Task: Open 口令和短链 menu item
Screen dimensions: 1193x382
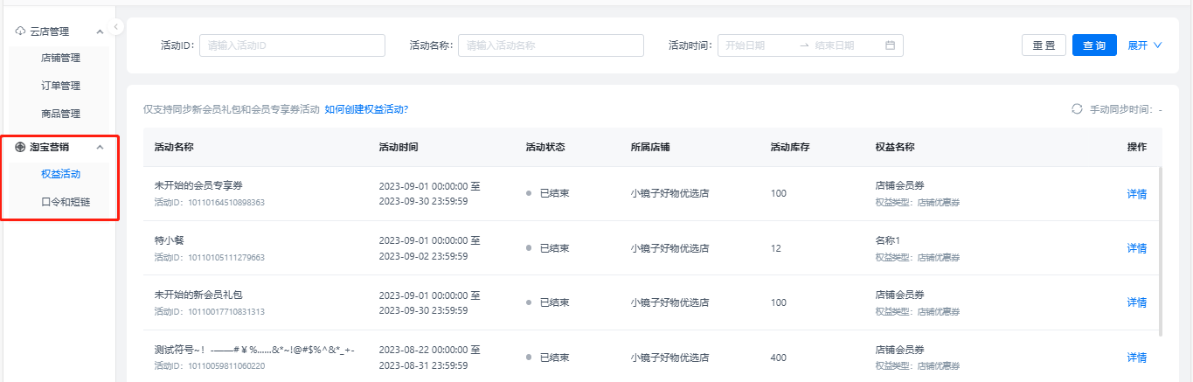Action: (66, 202)
